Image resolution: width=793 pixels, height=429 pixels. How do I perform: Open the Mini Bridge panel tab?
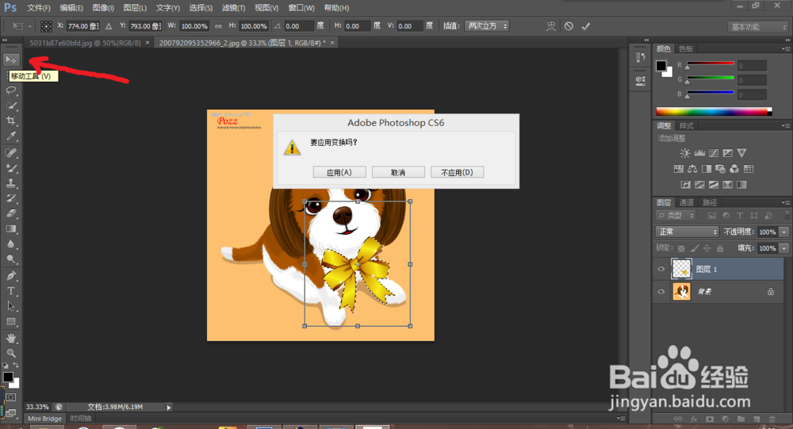click(x=45, y=419)
